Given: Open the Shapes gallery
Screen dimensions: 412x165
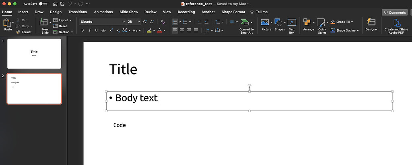Looking at the screenshot, I should pyautogui.click(x=280, y=25).
